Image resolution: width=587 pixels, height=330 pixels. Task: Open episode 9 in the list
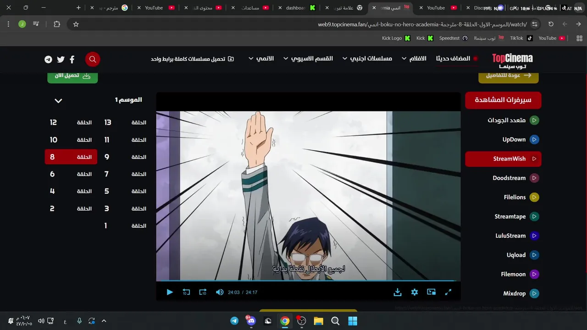(x=125, y=157)
